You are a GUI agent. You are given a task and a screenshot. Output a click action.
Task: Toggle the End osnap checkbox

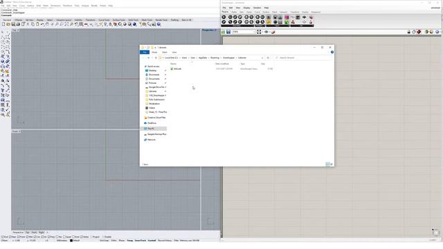[3, 237]
